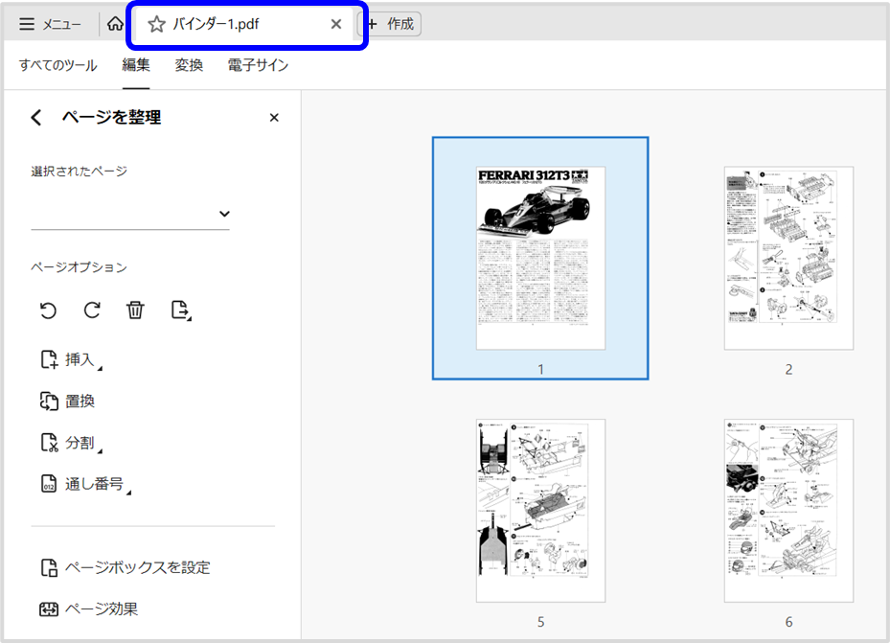Click ページボックスを設定
Viewport: 890px width, 643px height.
pos(125,567)
